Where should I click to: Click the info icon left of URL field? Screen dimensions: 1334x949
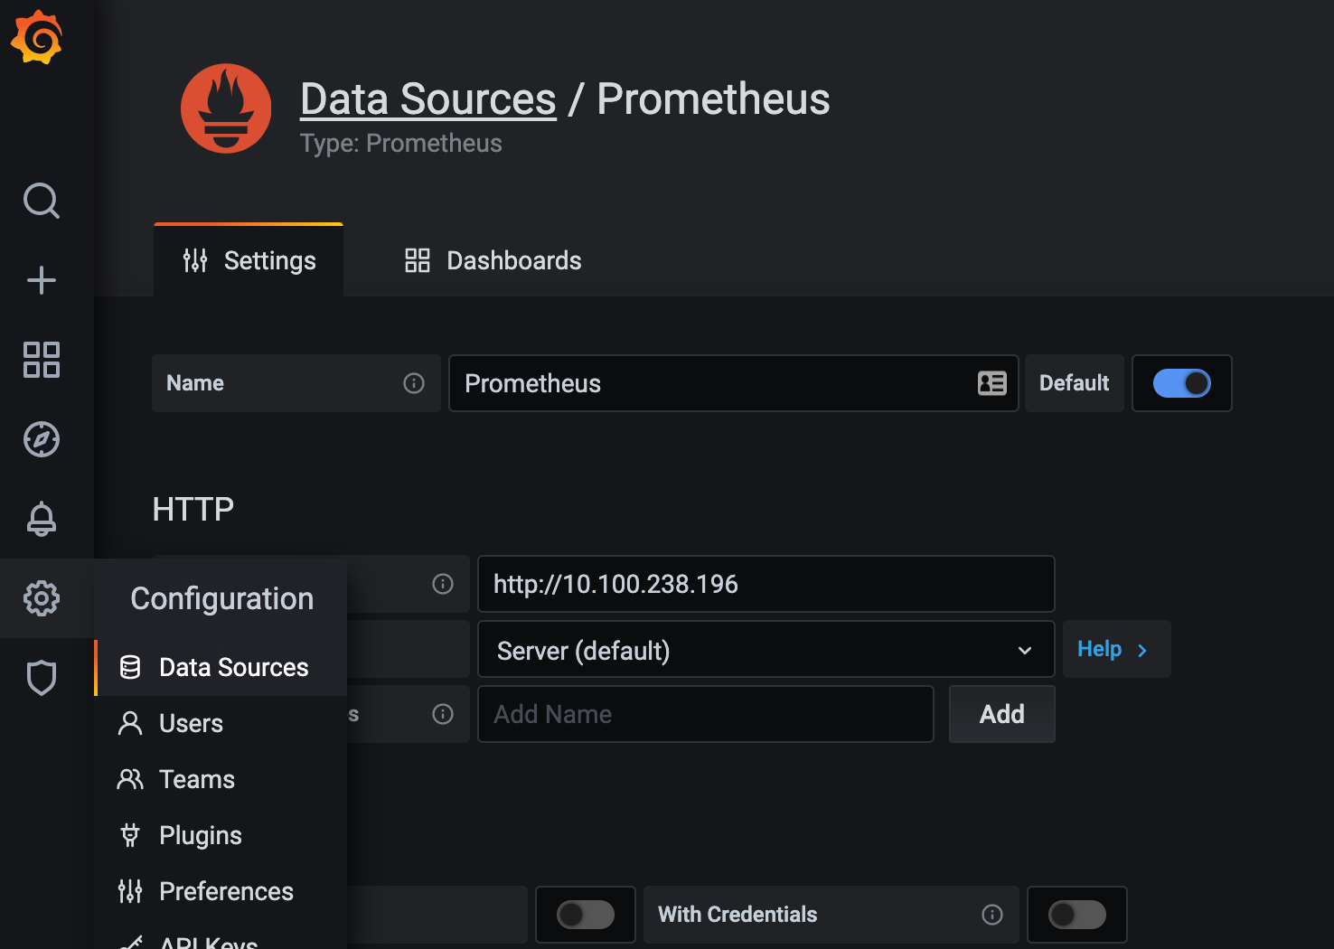click(443, 584)
